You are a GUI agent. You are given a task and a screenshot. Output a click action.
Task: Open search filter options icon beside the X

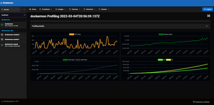[24, 10]
